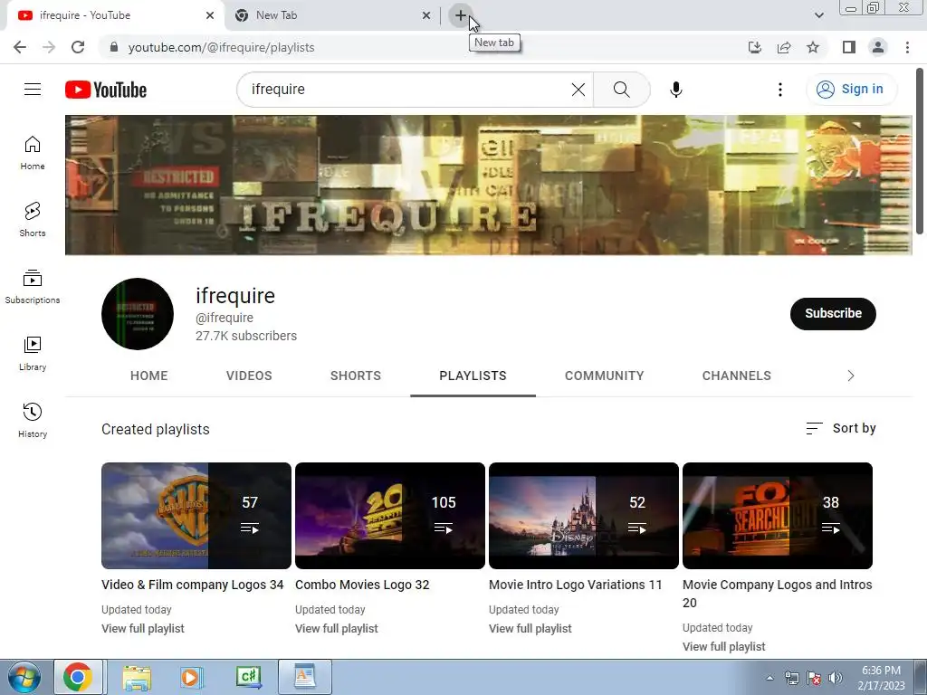Open the C# application taskbar icon
Image resolution: width=927 pixels, height=695 pixels.
tap(248, 677)
